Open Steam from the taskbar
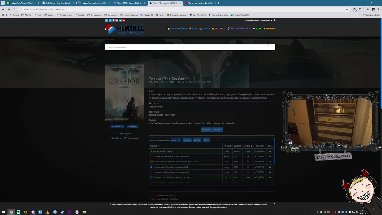 click(62, 212)
